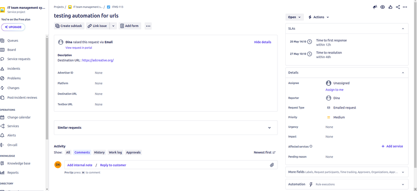Viewport: 417px width, 191px height.
Task: Click the Impact None value
Action: coord(329,137)
